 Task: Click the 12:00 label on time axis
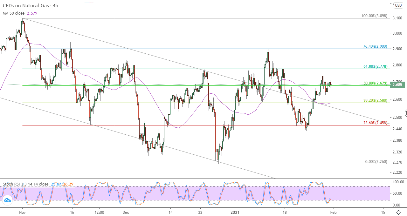click(x=100, y=212)
